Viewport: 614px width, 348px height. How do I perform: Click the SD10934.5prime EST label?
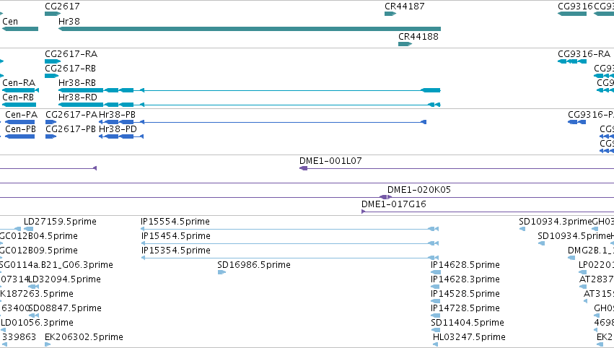coord(574,236)
